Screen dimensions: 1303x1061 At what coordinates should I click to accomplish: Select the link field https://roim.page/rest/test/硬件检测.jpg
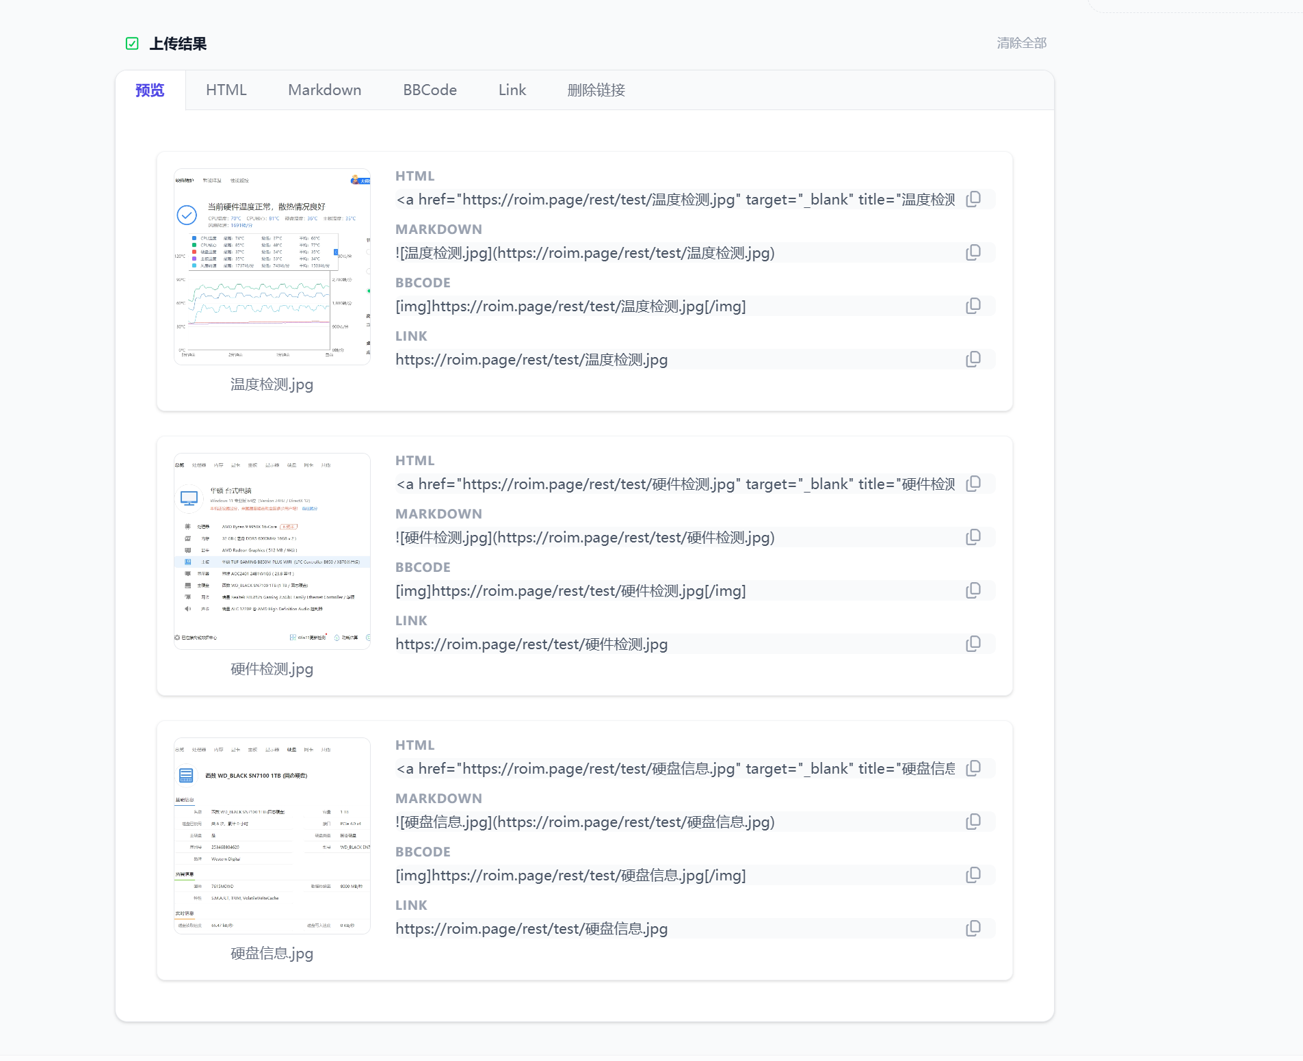click(676, 644)
